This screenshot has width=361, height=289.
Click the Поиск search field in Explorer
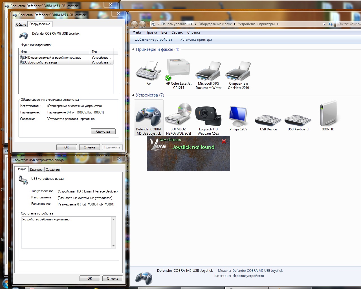coord(349,24)
